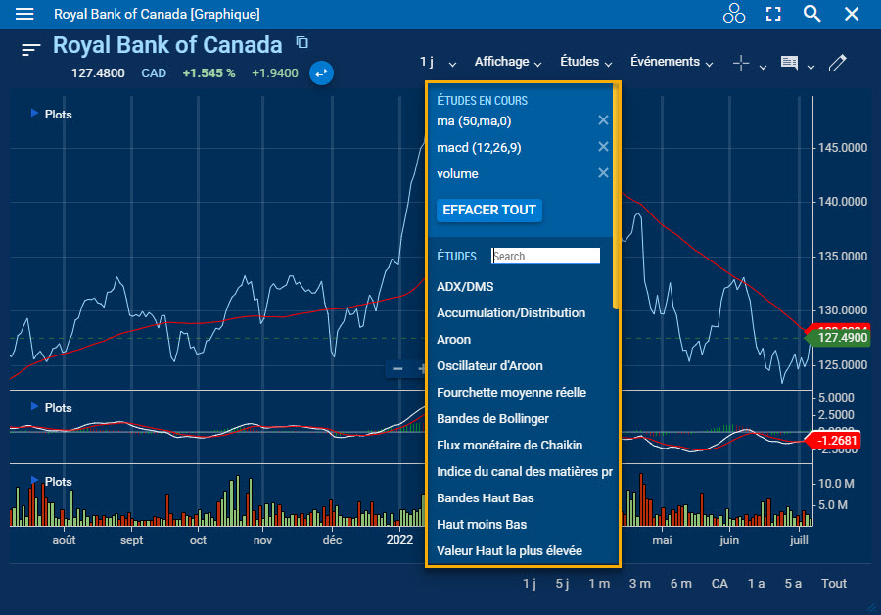The height and width of the screenshot is (615, 881).
Task: Toggle fullscreen chart view
Action: coord(773,14)
